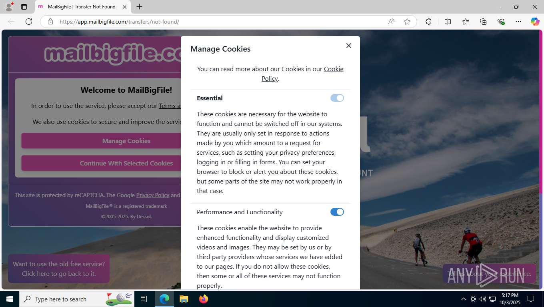The image size is (544, 307).
Task: Go back to the old free service
Action: pos(59,269)
